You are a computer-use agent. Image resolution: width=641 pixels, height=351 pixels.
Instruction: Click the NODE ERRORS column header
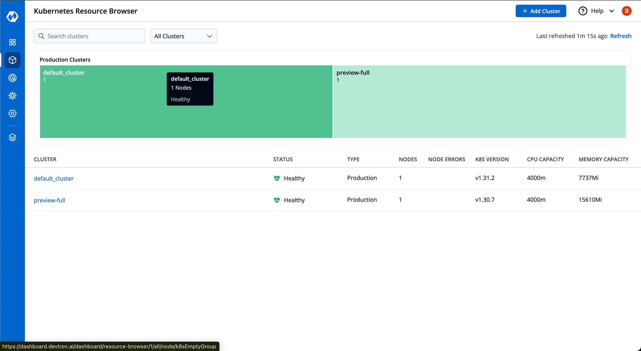446,159
